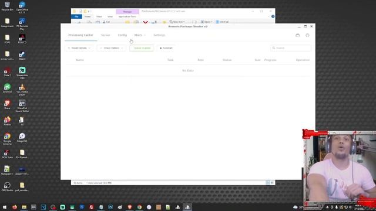Open the Home tab in File Explorer
This screenshot has height=211, width=376.
[x=88, y=16]
